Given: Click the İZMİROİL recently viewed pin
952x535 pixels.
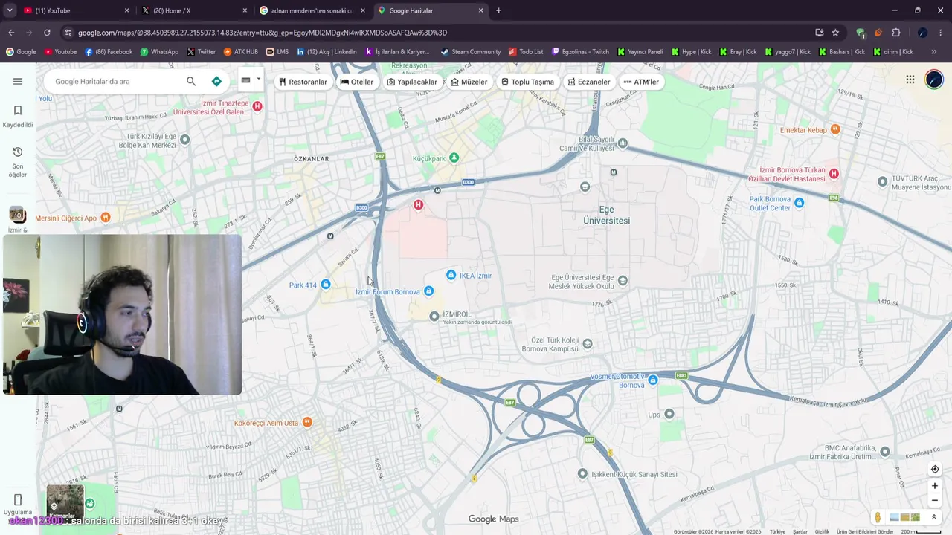Looking at the screenshot, I should (x=434, y=317).
